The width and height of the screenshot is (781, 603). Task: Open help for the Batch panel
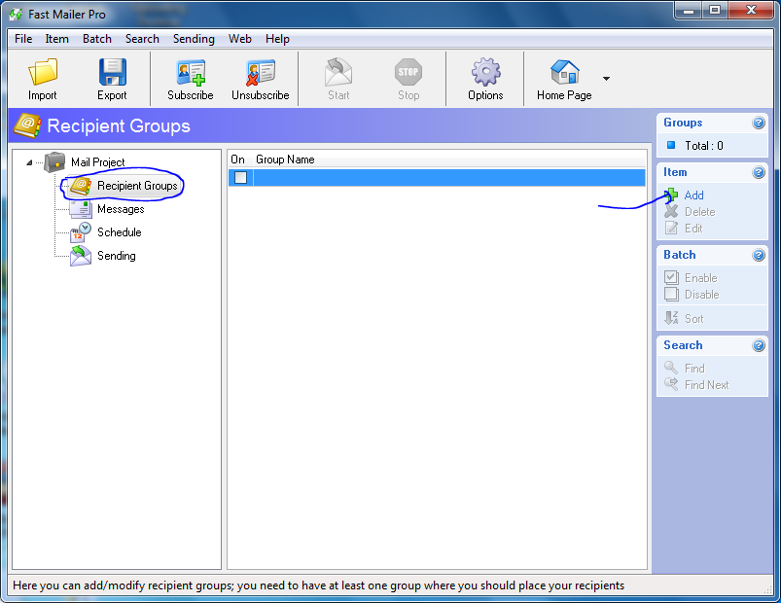(x=758, y=255)
